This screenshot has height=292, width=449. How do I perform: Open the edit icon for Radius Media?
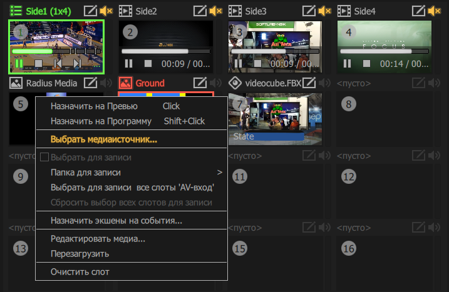90,83
